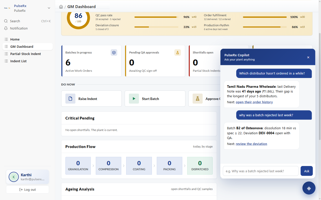The image size is (321, 200).
Task: Click the Production Flow heading
Action: (81, 147)
